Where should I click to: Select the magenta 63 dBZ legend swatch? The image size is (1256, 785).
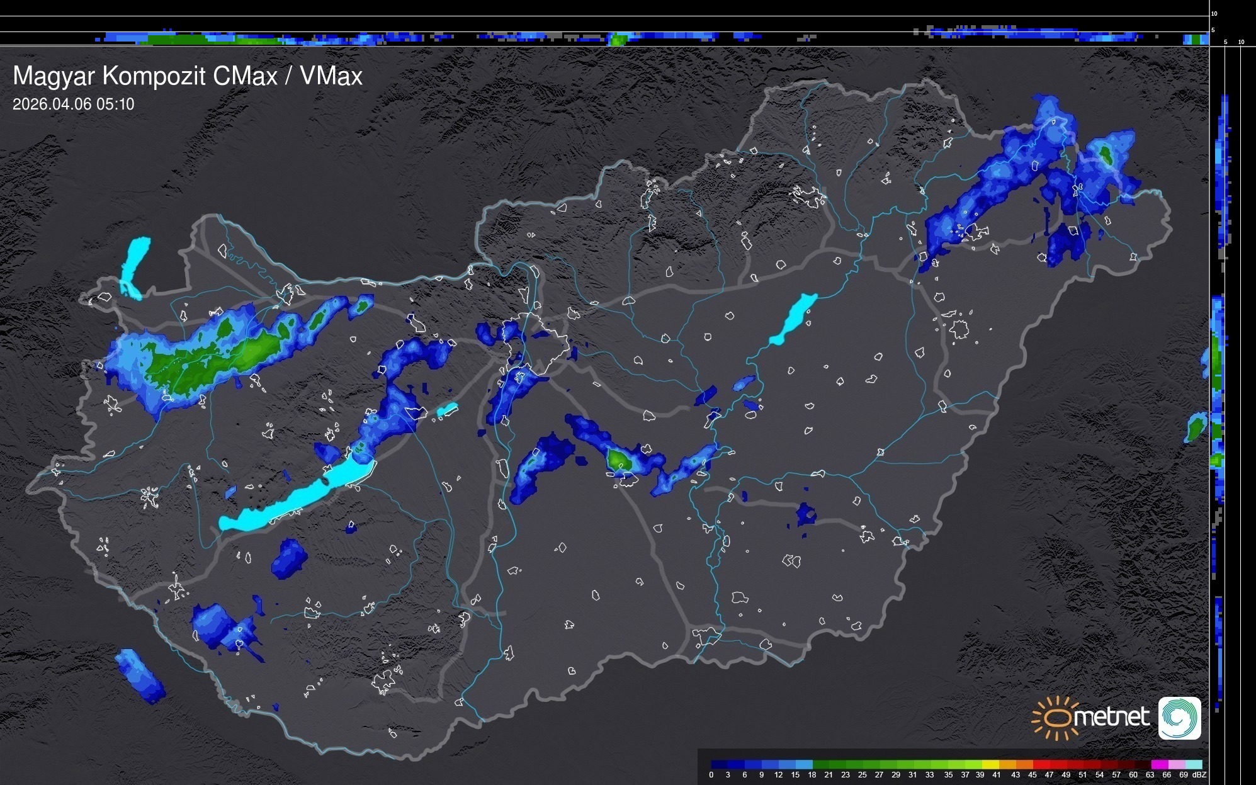pyautogui.click(x=1159, y=764)
